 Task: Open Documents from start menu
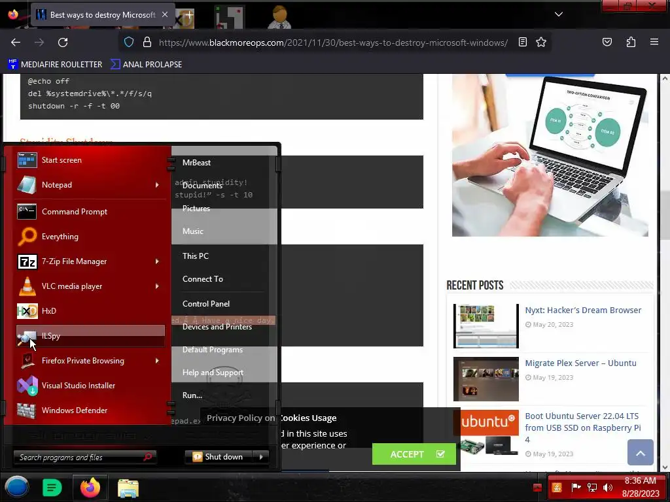pyautogui.click(x=202, y=185)
